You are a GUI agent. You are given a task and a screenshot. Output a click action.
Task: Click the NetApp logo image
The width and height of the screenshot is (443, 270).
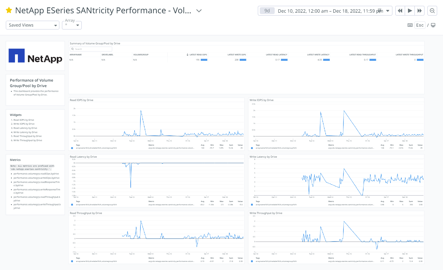coord(35,56)
